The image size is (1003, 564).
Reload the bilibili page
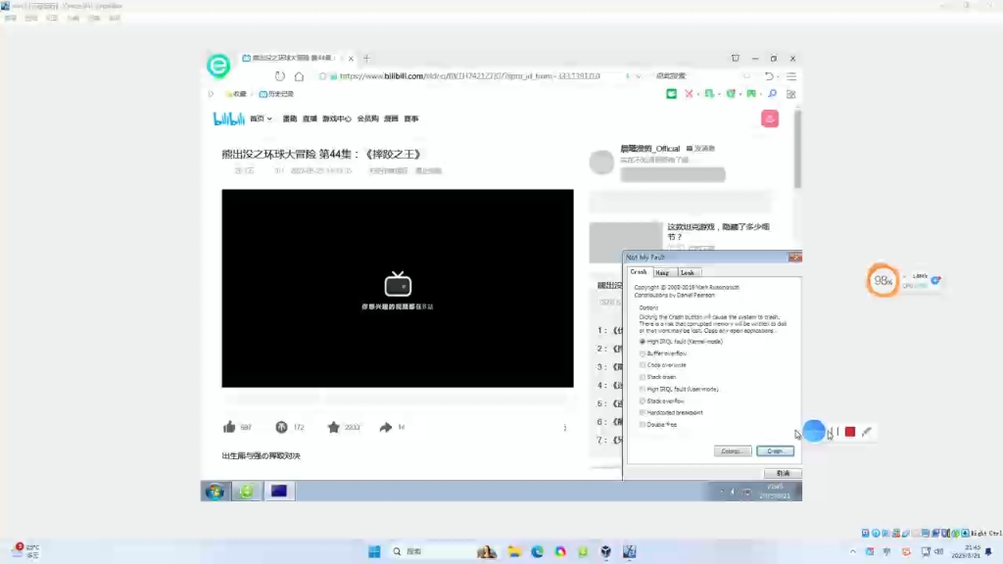[279, 76]
